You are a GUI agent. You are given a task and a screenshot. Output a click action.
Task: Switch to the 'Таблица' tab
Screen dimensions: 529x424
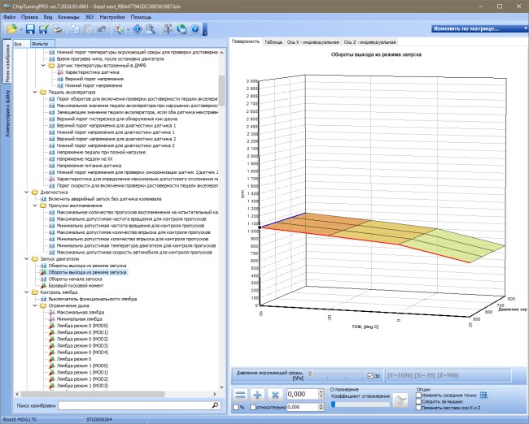(x=273, y=42)
